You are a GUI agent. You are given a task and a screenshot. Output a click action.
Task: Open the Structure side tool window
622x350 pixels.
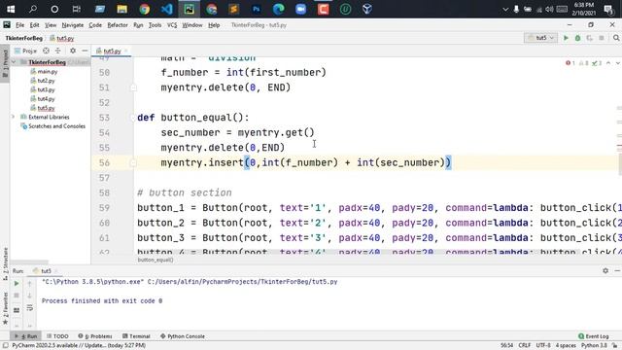click(x=5, y=263)
